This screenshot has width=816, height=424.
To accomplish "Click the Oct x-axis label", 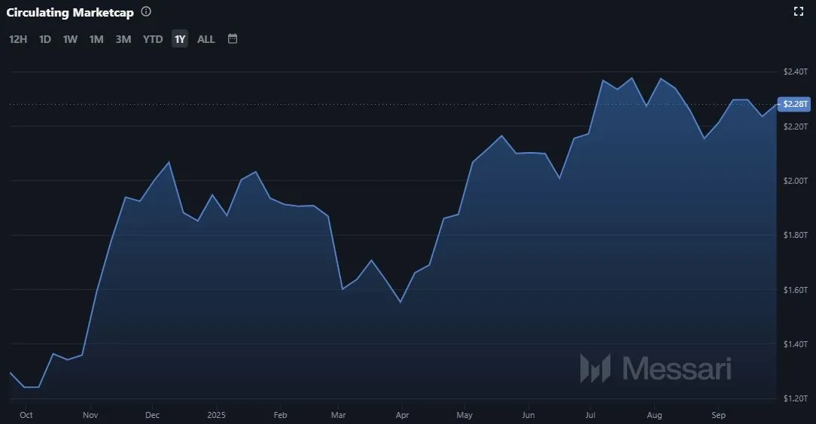I will (26, 415).
